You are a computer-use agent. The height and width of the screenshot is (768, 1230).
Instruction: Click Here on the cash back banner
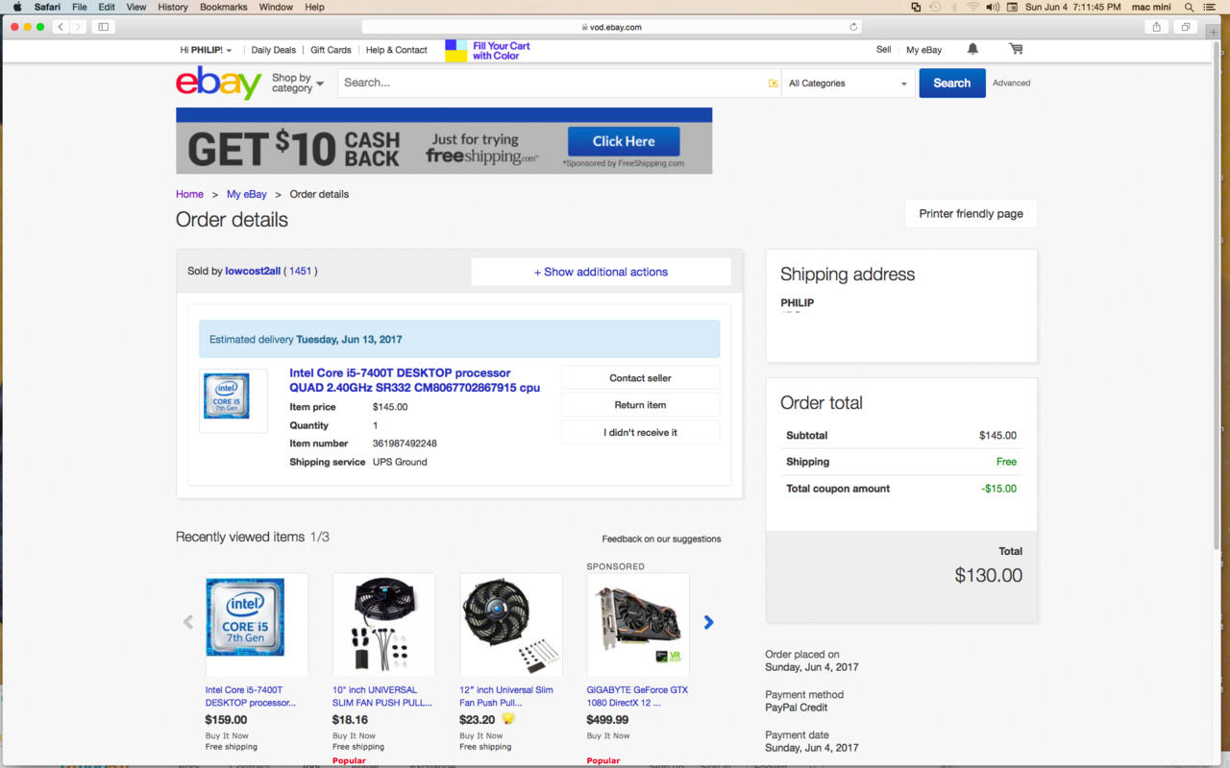tap(624, 141)
